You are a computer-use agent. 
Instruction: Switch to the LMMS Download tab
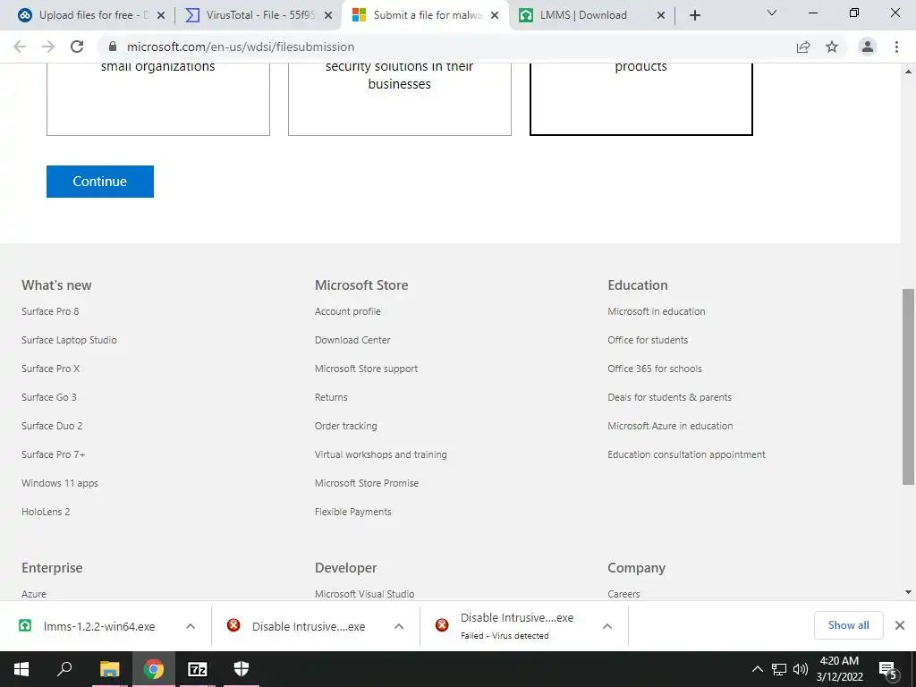click(592, 15)
